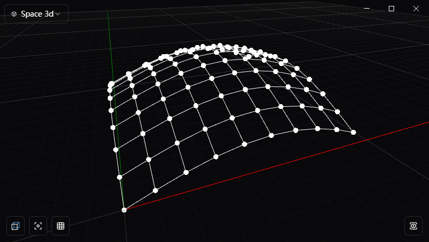Click the focus/recenter view icon
Viewport: 429px width, 242px height.
(38, 226)
